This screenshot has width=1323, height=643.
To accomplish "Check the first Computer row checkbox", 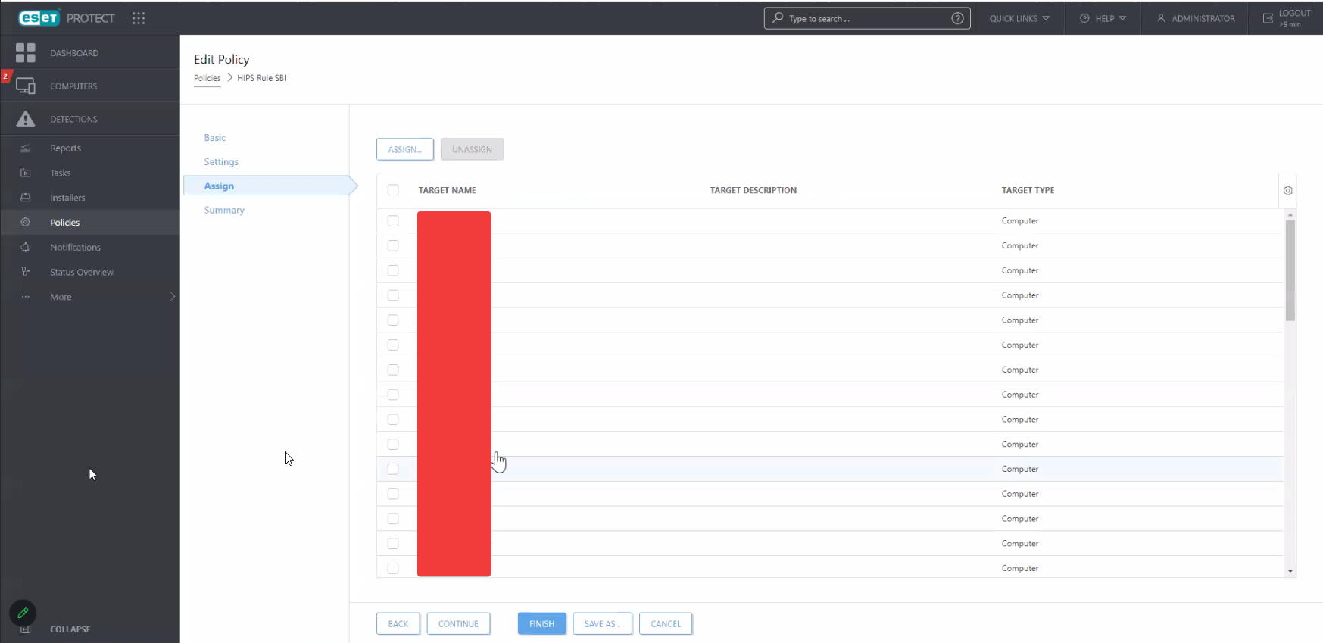I will click(x=393, y=221).
